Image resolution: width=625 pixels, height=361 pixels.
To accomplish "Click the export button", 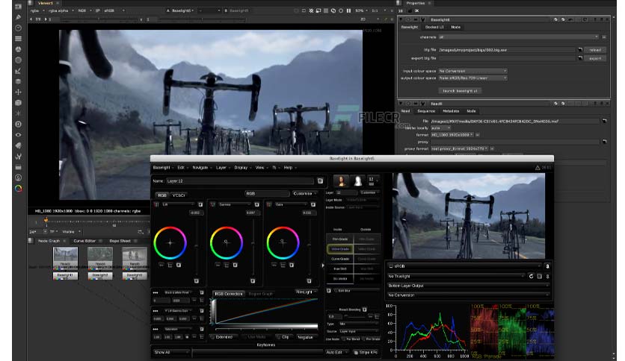I will pos(595,58).
